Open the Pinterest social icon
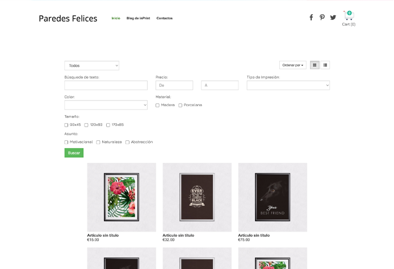 coord(322,18)
